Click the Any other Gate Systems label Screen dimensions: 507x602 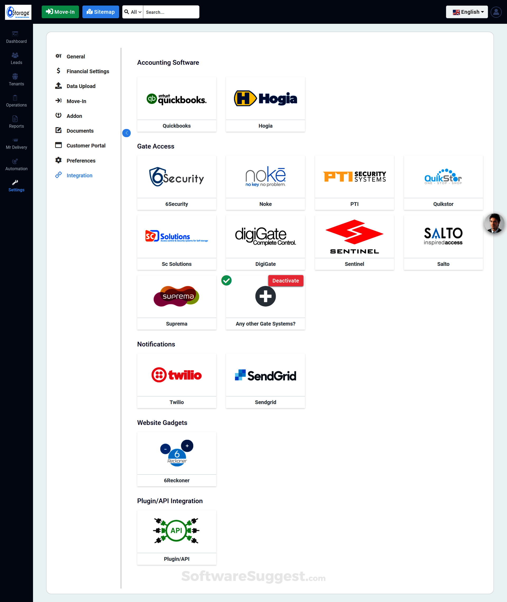[x=265, y=323]
